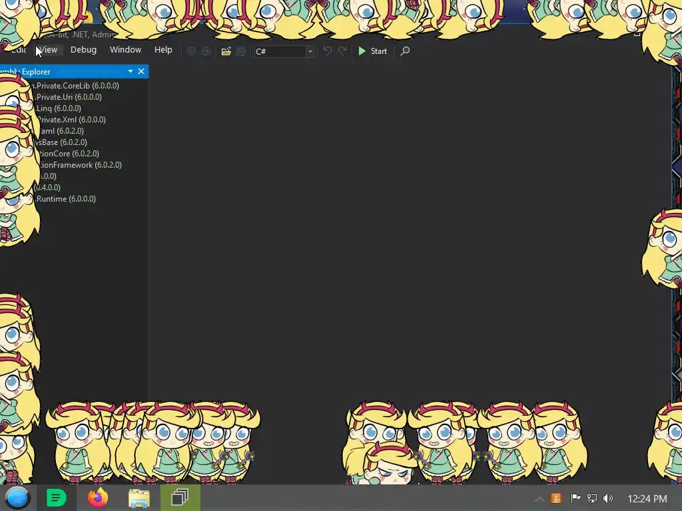Open the View menu
Viewport: 682px width, 511px height.
tap(47, 50)
